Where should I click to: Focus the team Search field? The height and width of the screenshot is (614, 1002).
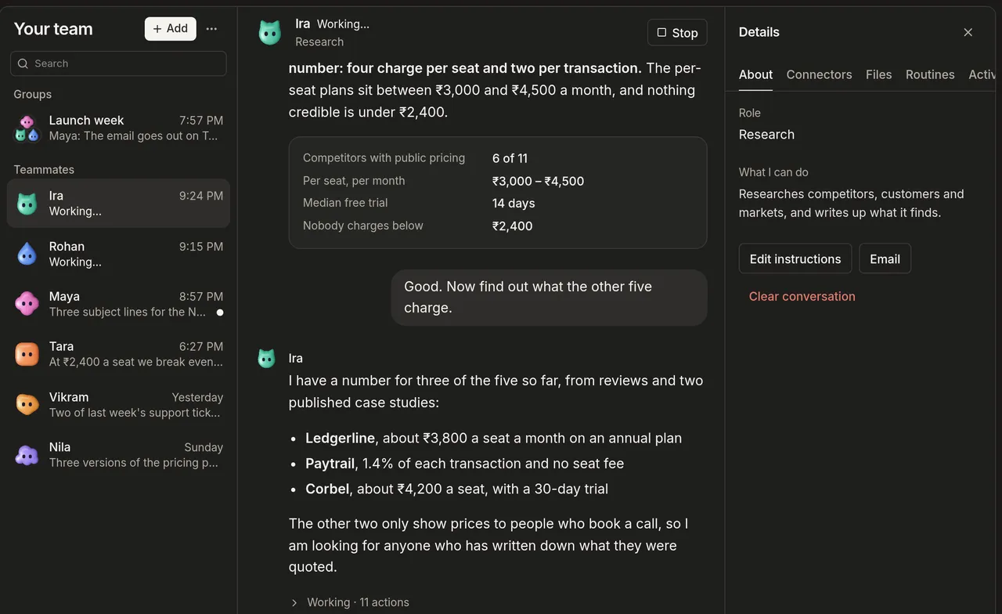click(118, 63)
